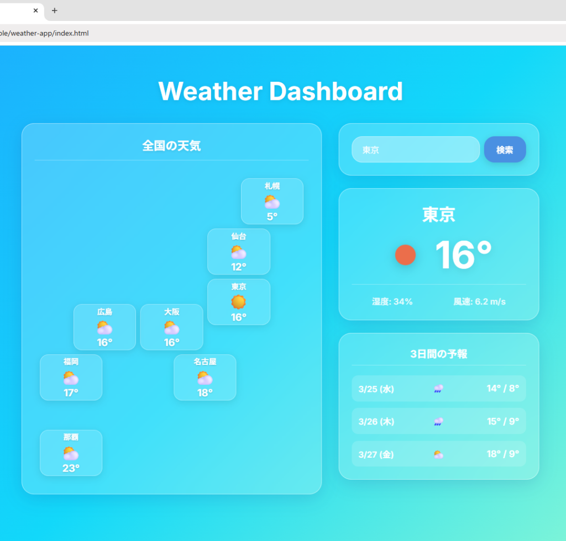Viewport: 566px width, 541px height.
Task: Click the Naha (那覇) weather icon
Action: pos(71,453)
